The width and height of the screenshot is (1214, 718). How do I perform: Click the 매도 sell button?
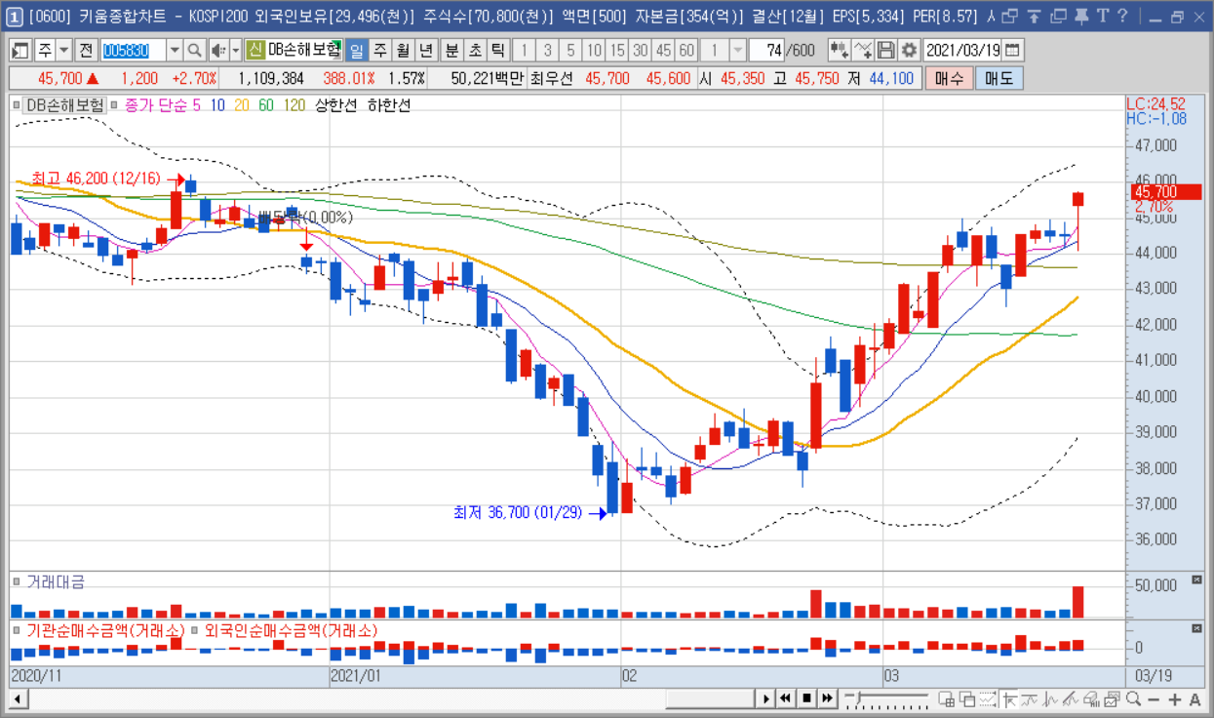999,79
